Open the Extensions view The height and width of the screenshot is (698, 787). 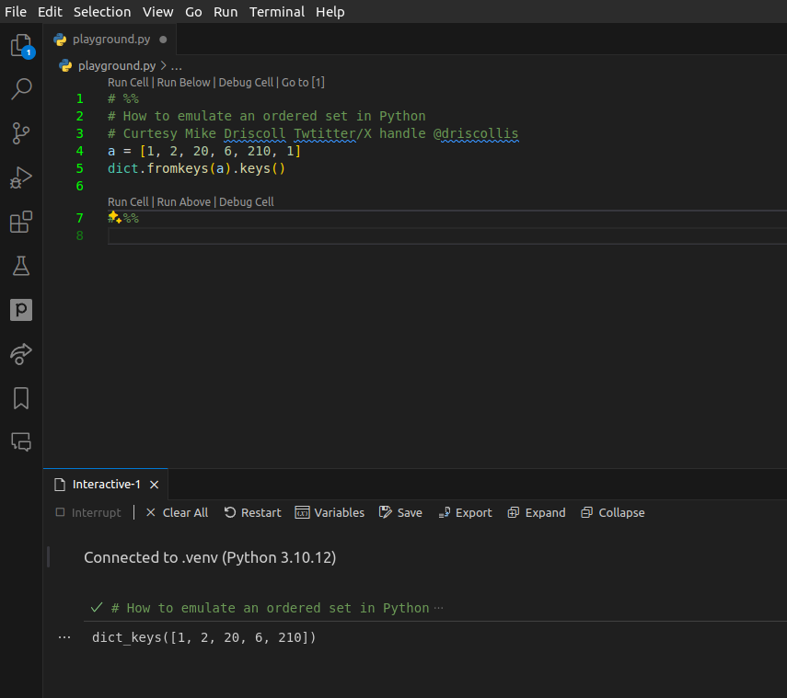click(x=20, y=221)
